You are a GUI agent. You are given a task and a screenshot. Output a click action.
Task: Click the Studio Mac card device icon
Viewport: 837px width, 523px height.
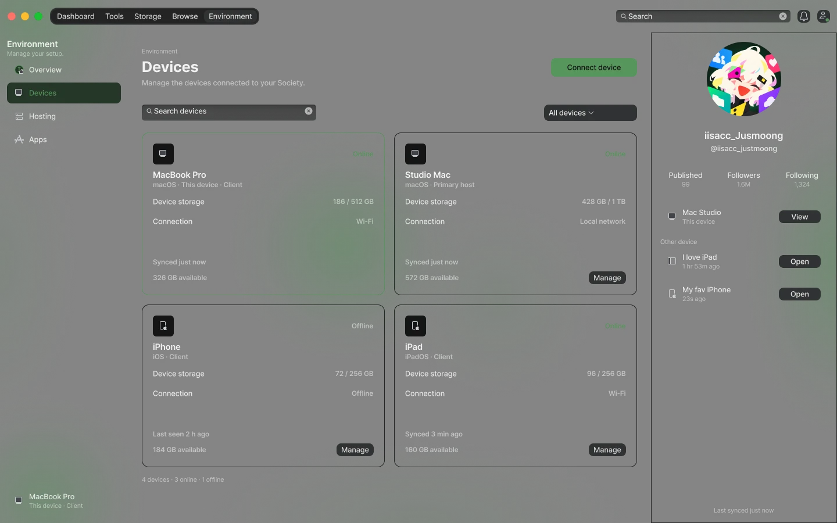click(416, 154)
